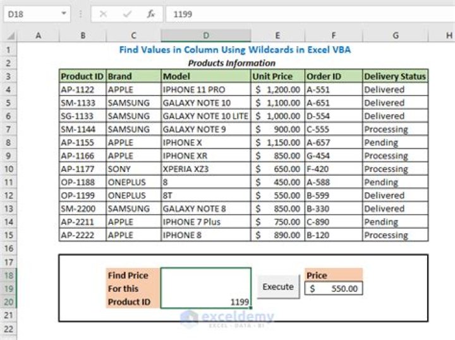Click the 'Brand' table header
Viewport: 455px width, 340px height.
coord(133,76)
